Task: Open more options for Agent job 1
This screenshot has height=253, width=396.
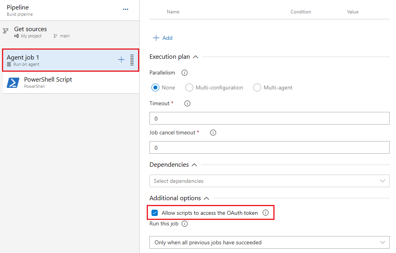Action: click(132, 60)
